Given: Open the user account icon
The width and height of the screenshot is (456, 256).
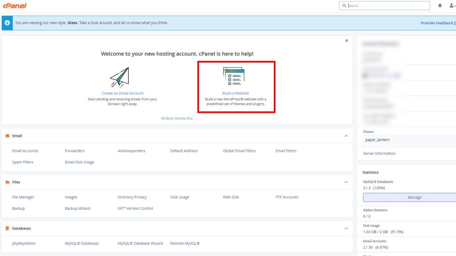Looking at the screenshot, I should (452, 5).
